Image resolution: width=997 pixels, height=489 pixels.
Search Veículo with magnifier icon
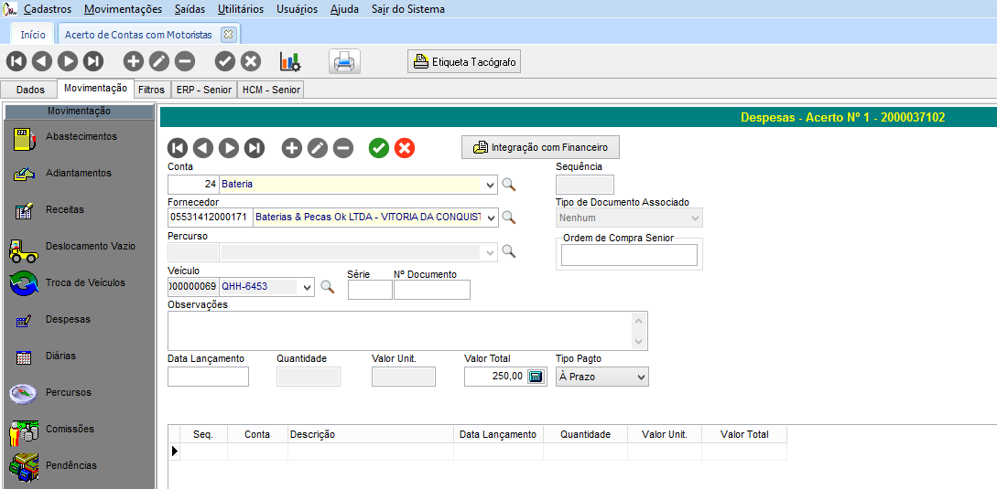coord(327,286)
